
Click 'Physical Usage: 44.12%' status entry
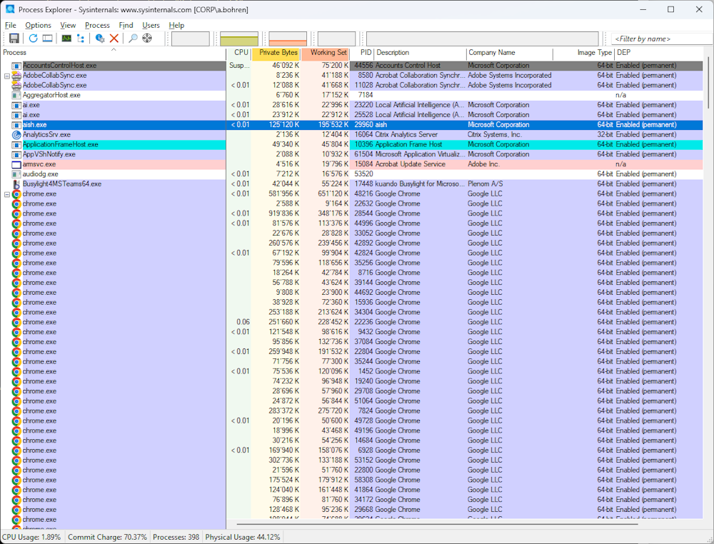[x=243, y=537]
